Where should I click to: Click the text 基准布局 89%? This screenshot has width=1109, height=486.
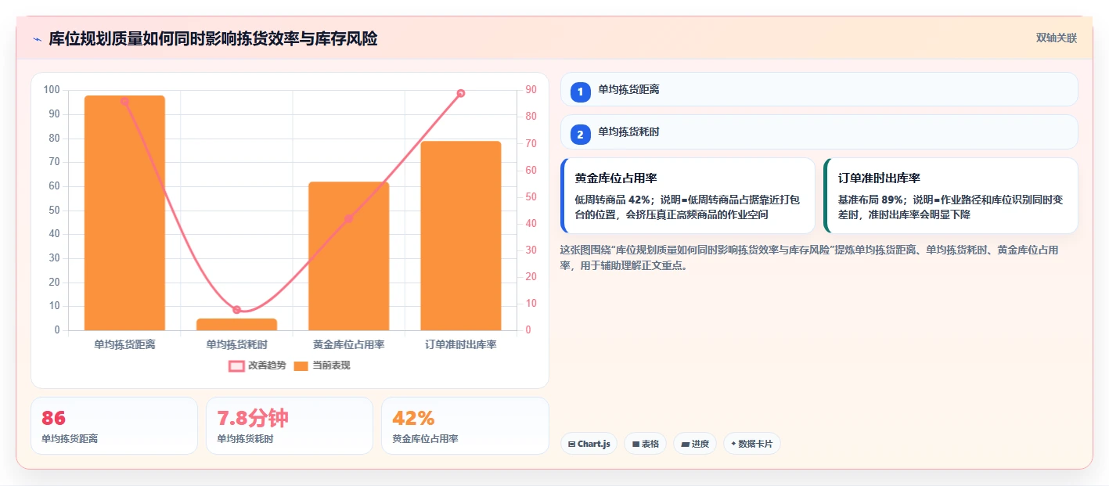click(871, 200)
